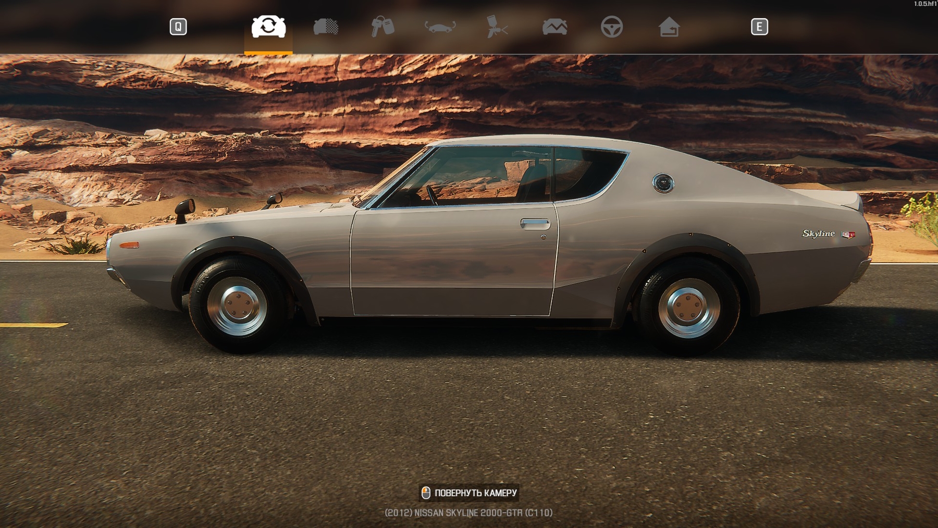Viewport: 938px width, 528px height.
Task: Click the front wheel hubcap
Action: 237,306
